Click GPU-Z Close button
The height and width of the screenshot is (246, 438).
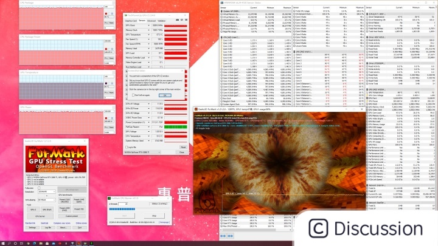(181, 152)
